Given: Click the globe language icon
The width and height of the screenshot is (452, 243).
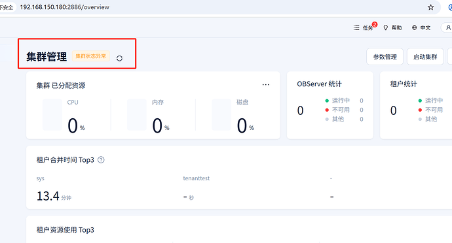Looking at the screenshot, I should [414, 27].
